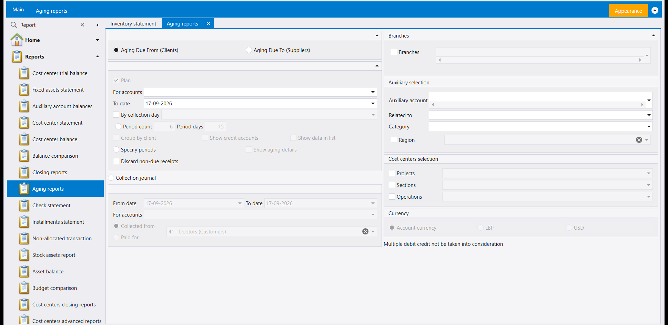
Task: Tick the Operations checkbox
Action: pos(392,197)
